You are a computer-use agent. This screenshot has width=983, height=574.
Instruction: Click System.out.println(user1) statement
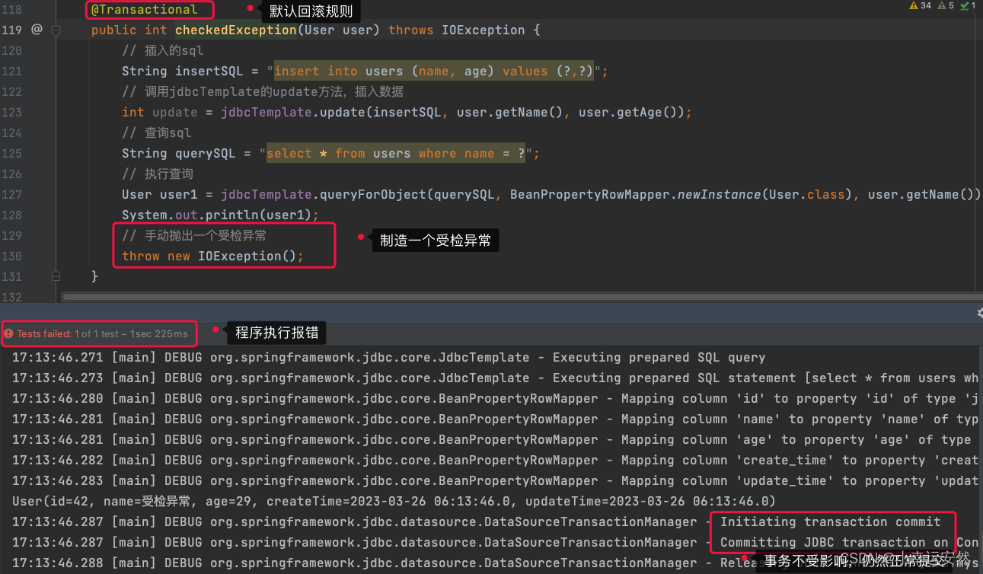pyautogui.click(x=220, y=215)
